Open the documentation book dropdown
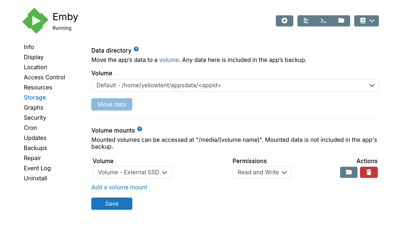404x239 pixels. click(x=366, y=21)
